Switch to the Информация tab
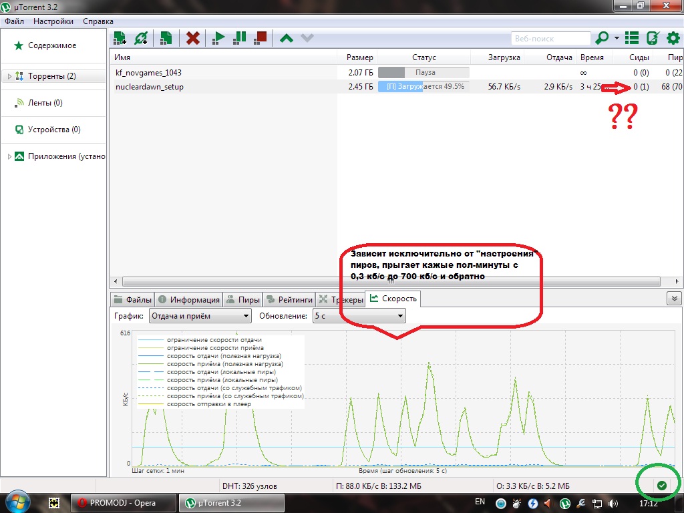The height and width of the screenshot is (513, 684). coord(188,300)
